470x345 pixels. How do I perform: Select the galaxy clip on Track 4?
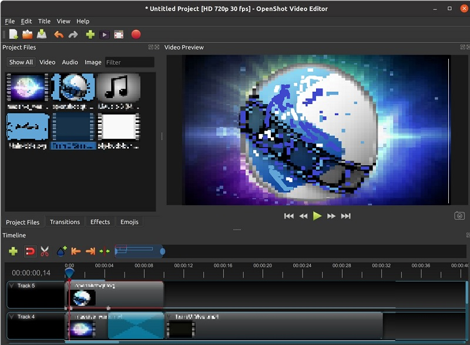pyautogui.click(x=86, y=326)
